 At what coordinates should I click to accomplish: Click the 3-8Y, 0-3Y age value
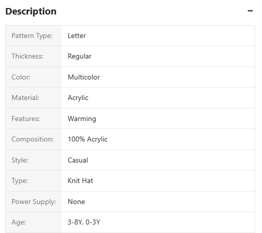click(x=84, y=222)
